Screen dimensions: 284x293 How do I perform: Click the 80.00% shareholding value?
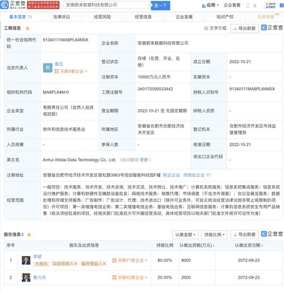click(x=165, y=261)
